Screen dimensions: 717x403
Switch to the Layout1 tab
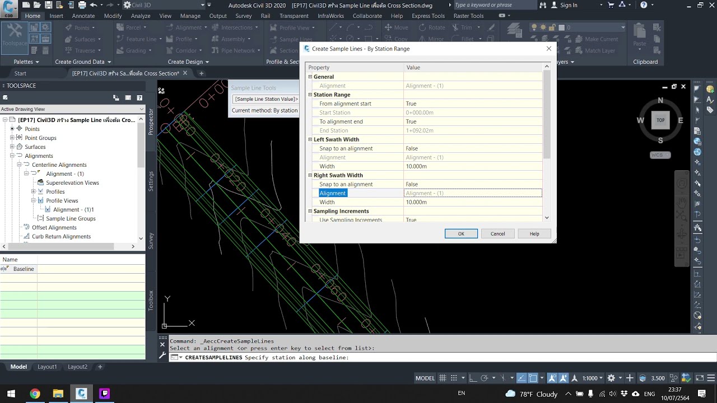pos(47,367)
